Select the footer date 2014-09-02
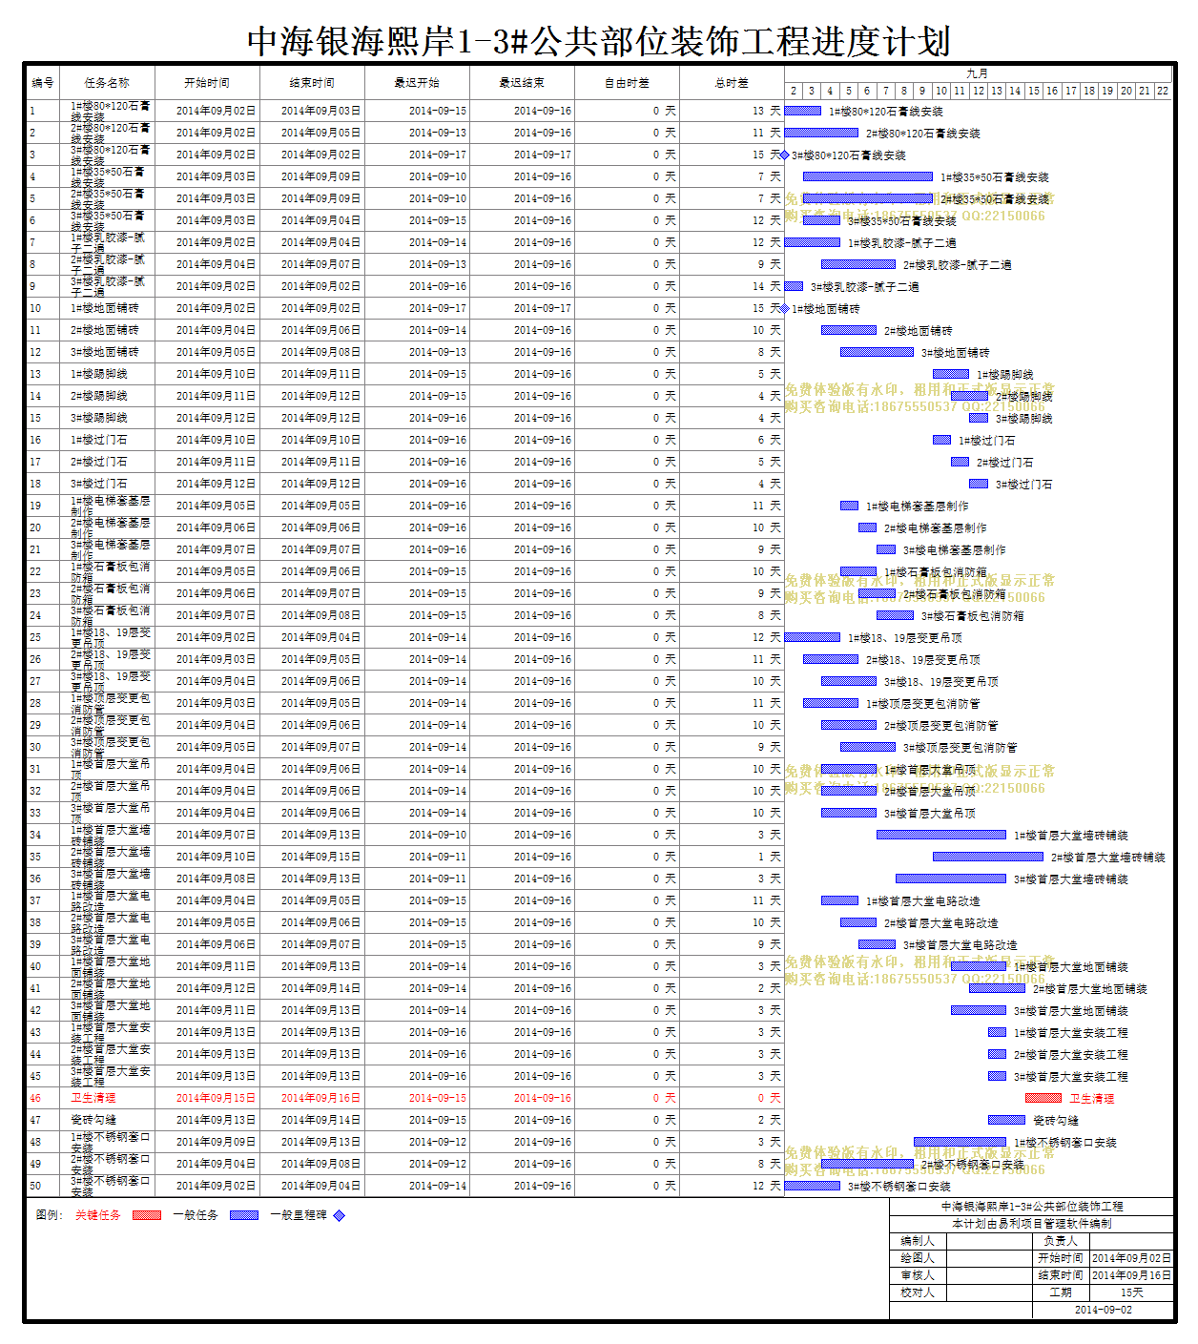 click(1104, 1310)
